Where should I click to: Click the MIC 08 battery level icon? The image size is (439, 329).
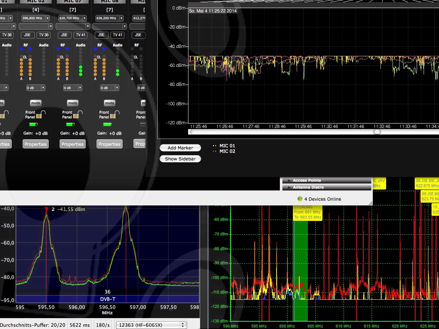(x=107, y=125)
